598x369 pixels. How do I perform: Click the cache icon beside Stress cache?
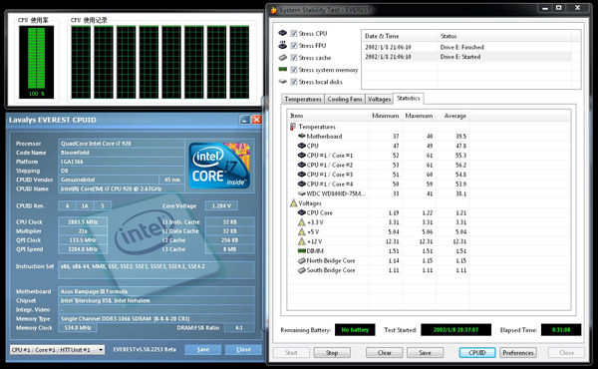coord(282,57)
